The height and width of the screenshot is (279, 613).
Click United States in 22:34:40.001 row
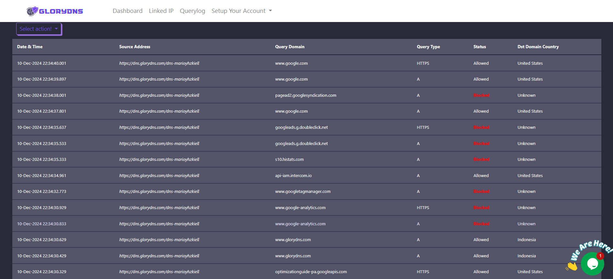tap(530, 63)
